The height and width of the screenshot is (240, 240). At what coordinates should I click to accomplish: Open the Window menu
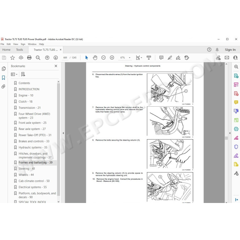32,44
